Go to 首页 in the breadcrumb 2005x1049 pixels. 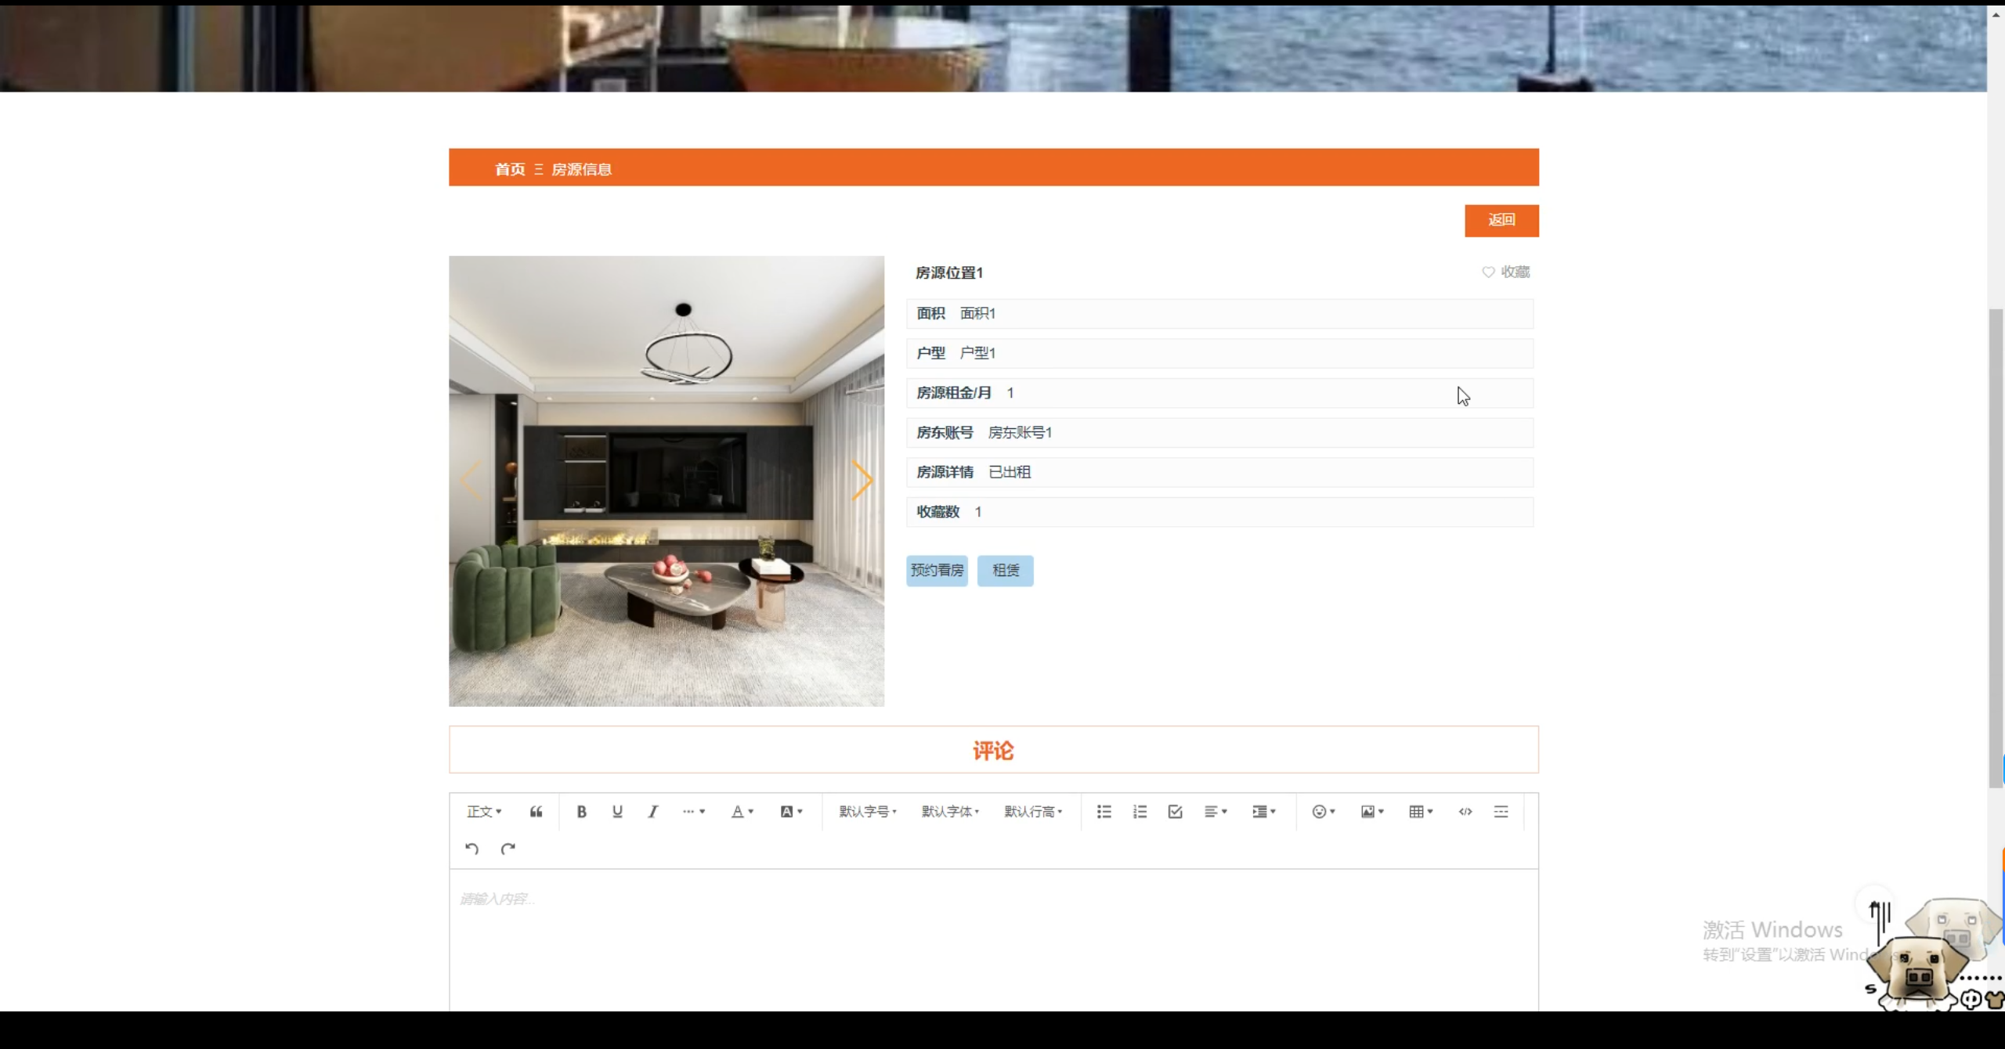[510, 169]
